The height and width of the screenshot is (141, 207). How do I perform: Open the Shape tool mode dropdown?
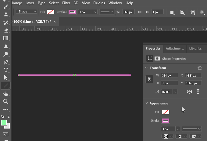27,12
